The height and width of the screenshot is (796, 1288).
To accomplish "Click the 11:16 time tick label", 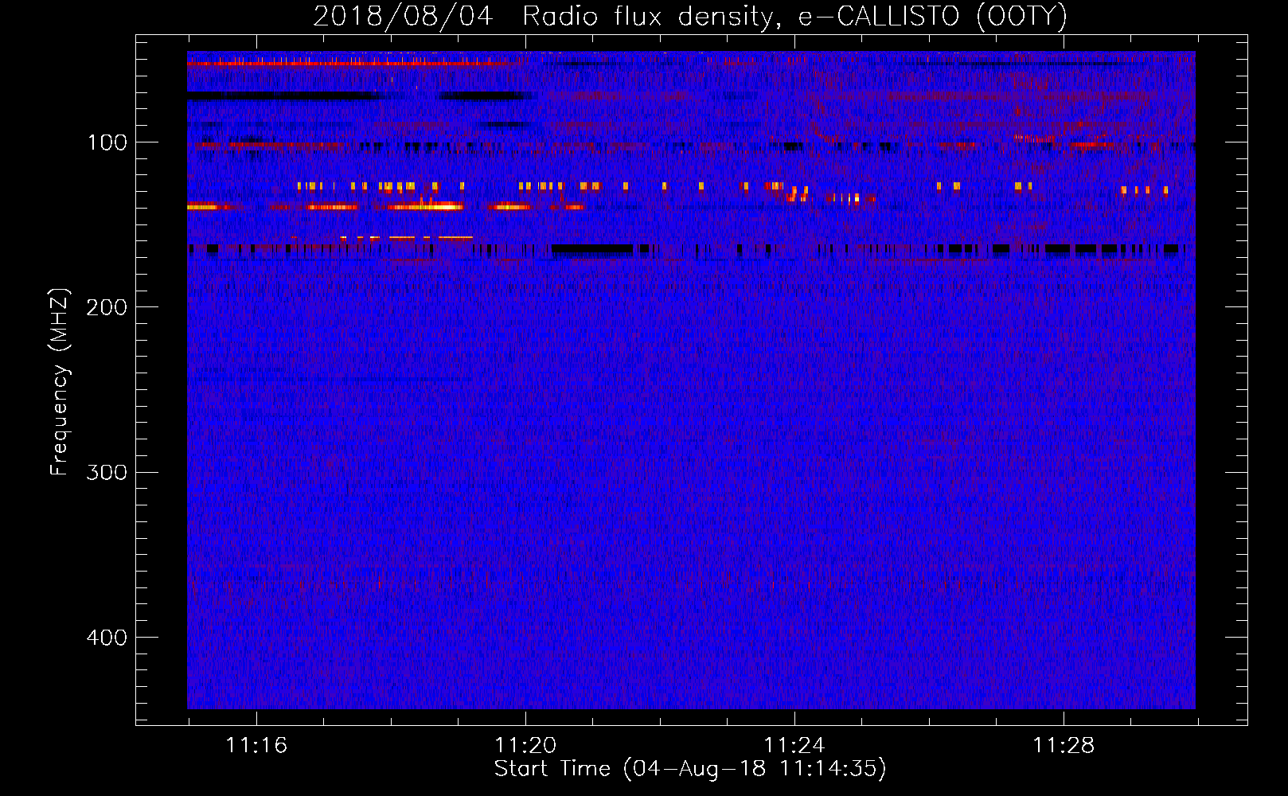I will coord(256,746).
